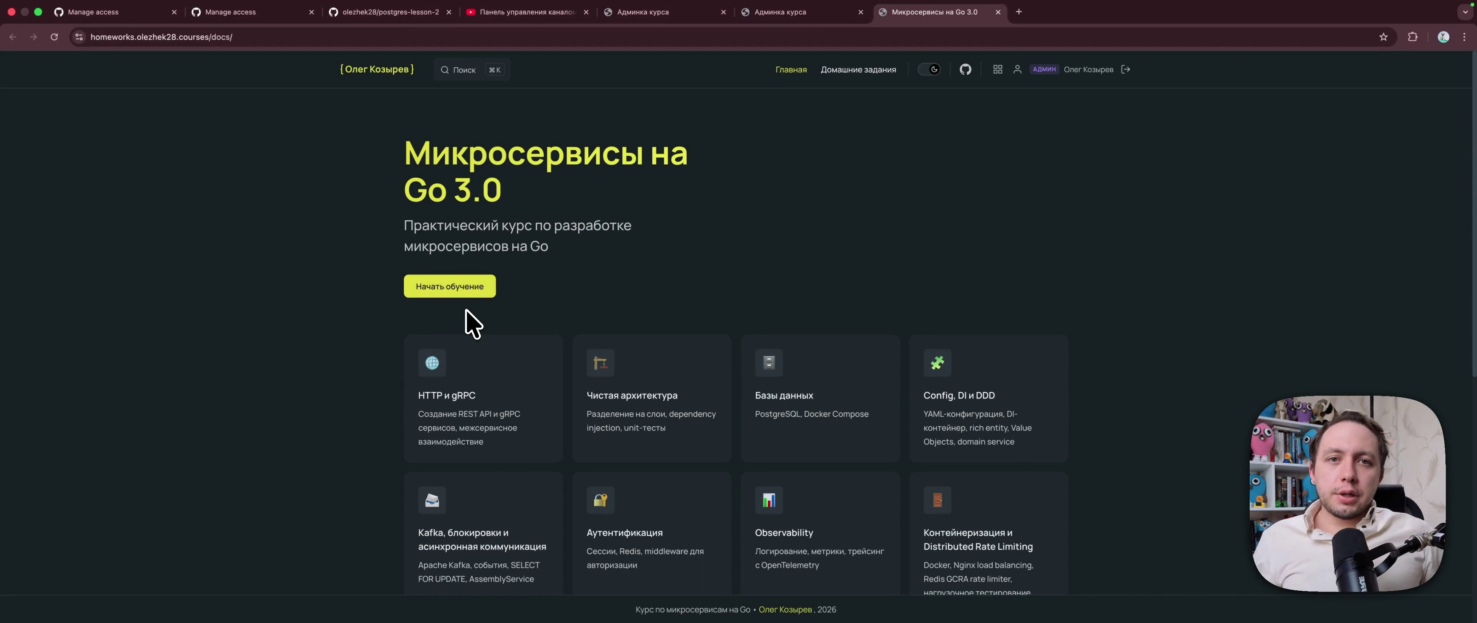Viewport: 1477px width, 623px height.
Task: Toggle the dark mode theme switch
Action: [929, 69]
